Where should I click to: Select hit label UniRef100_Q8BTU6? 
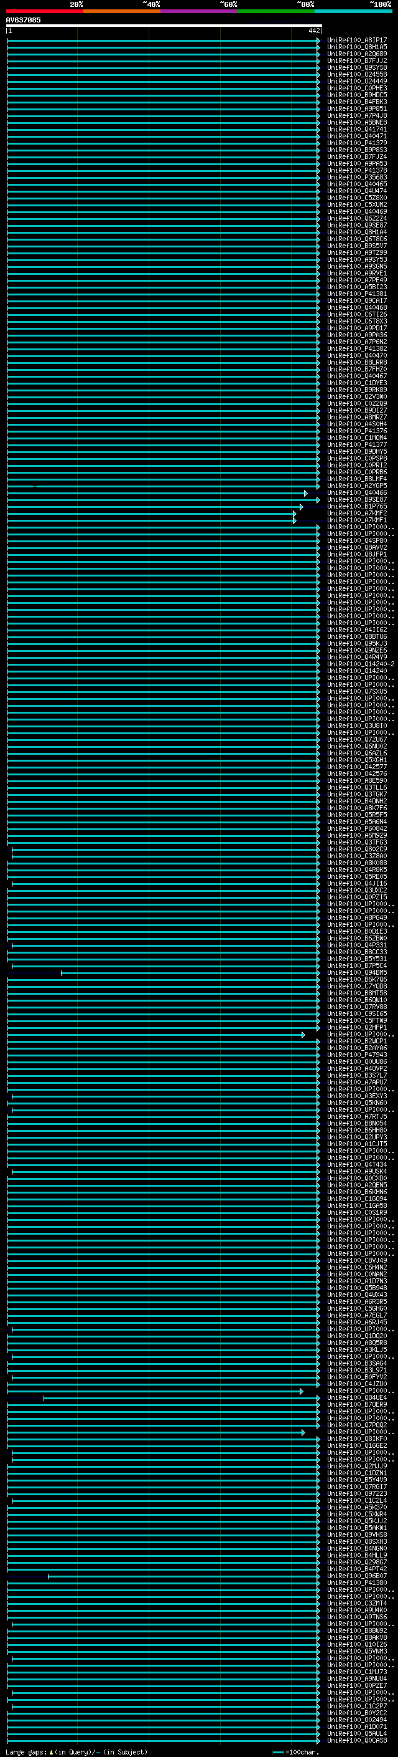click(x=356, y=636)
